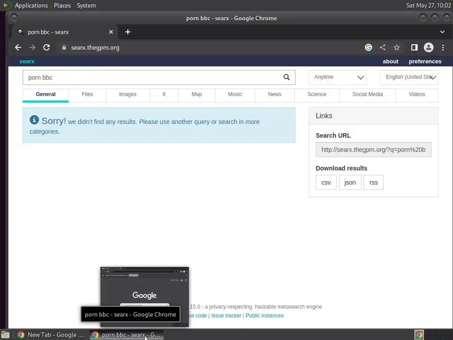Download results as csv
Viewport: 453px width, 340px height.
pos(326,182)
